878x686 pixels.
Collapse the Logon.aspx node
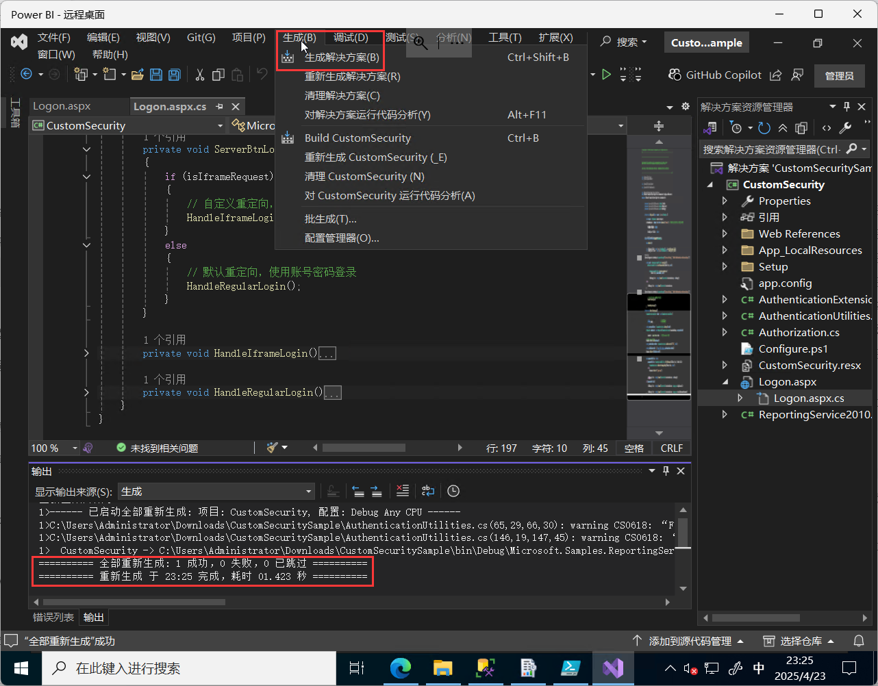click(x=725, y=382)
